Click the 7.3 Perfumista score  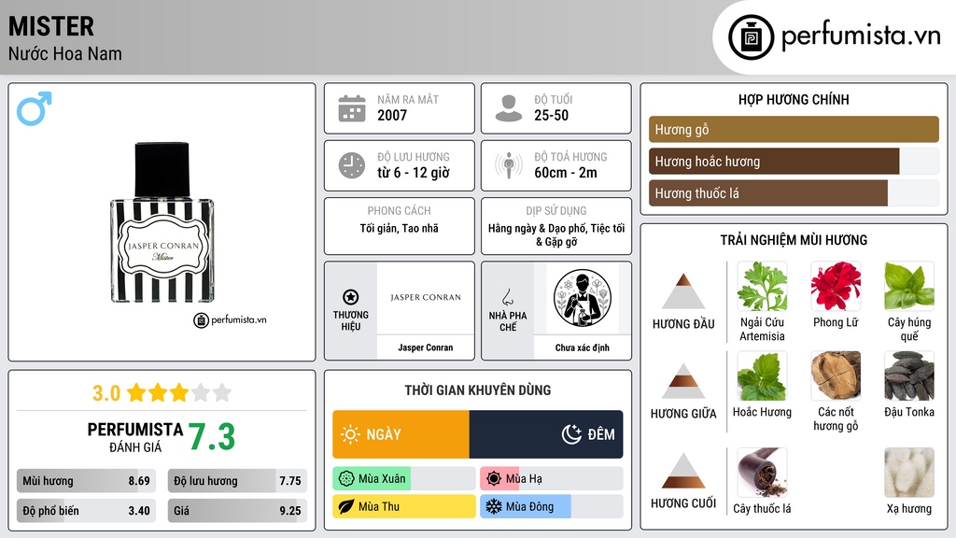[x=212, y=437]
